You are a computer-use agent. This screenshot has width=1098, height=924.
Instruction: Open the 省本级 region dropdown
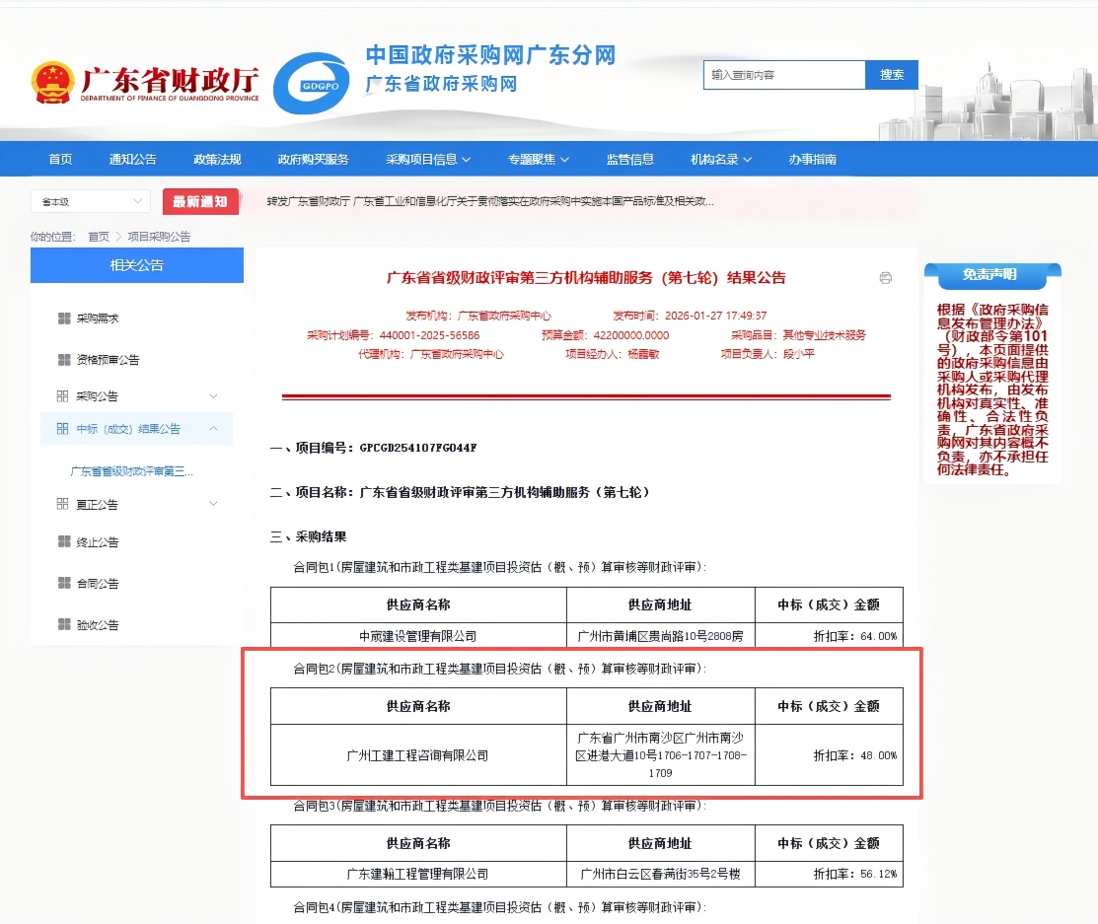click(x=90, y=202)
